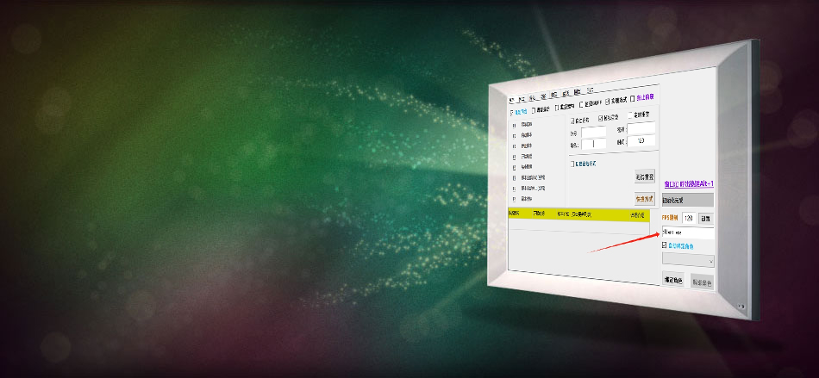Enable the blue-labeled checkbox above the yellow header

click(572, 163)
